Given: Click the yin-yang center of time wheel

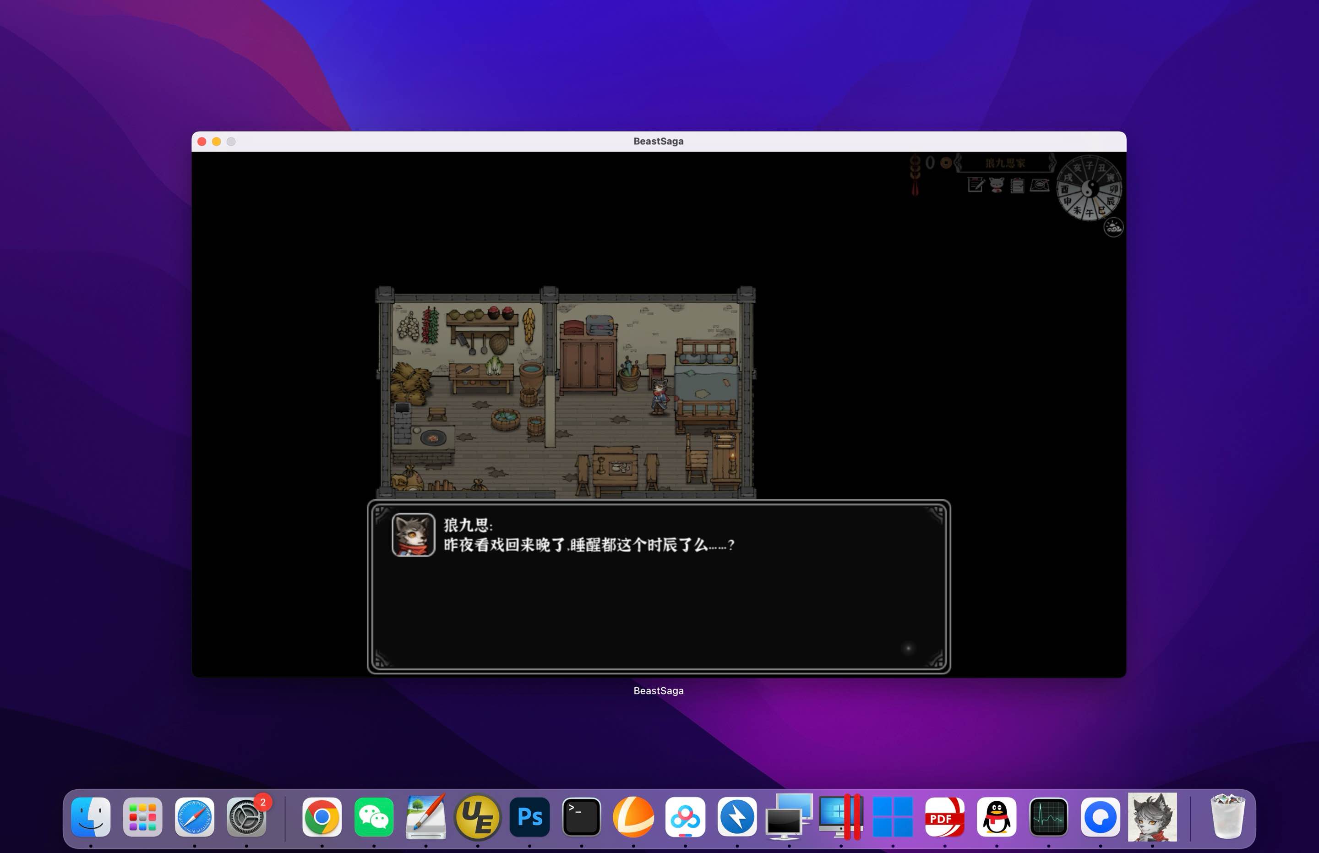Looking at the screenshot, I should (x=1090, y=188).
